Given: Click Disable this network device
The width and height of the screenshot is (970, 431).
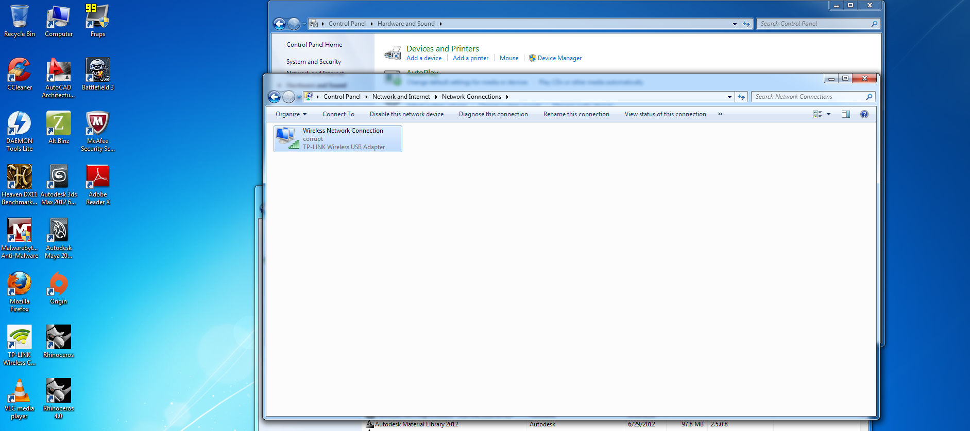Looking at the screenshot, I should pyautogui.click(x=406, y=114).
